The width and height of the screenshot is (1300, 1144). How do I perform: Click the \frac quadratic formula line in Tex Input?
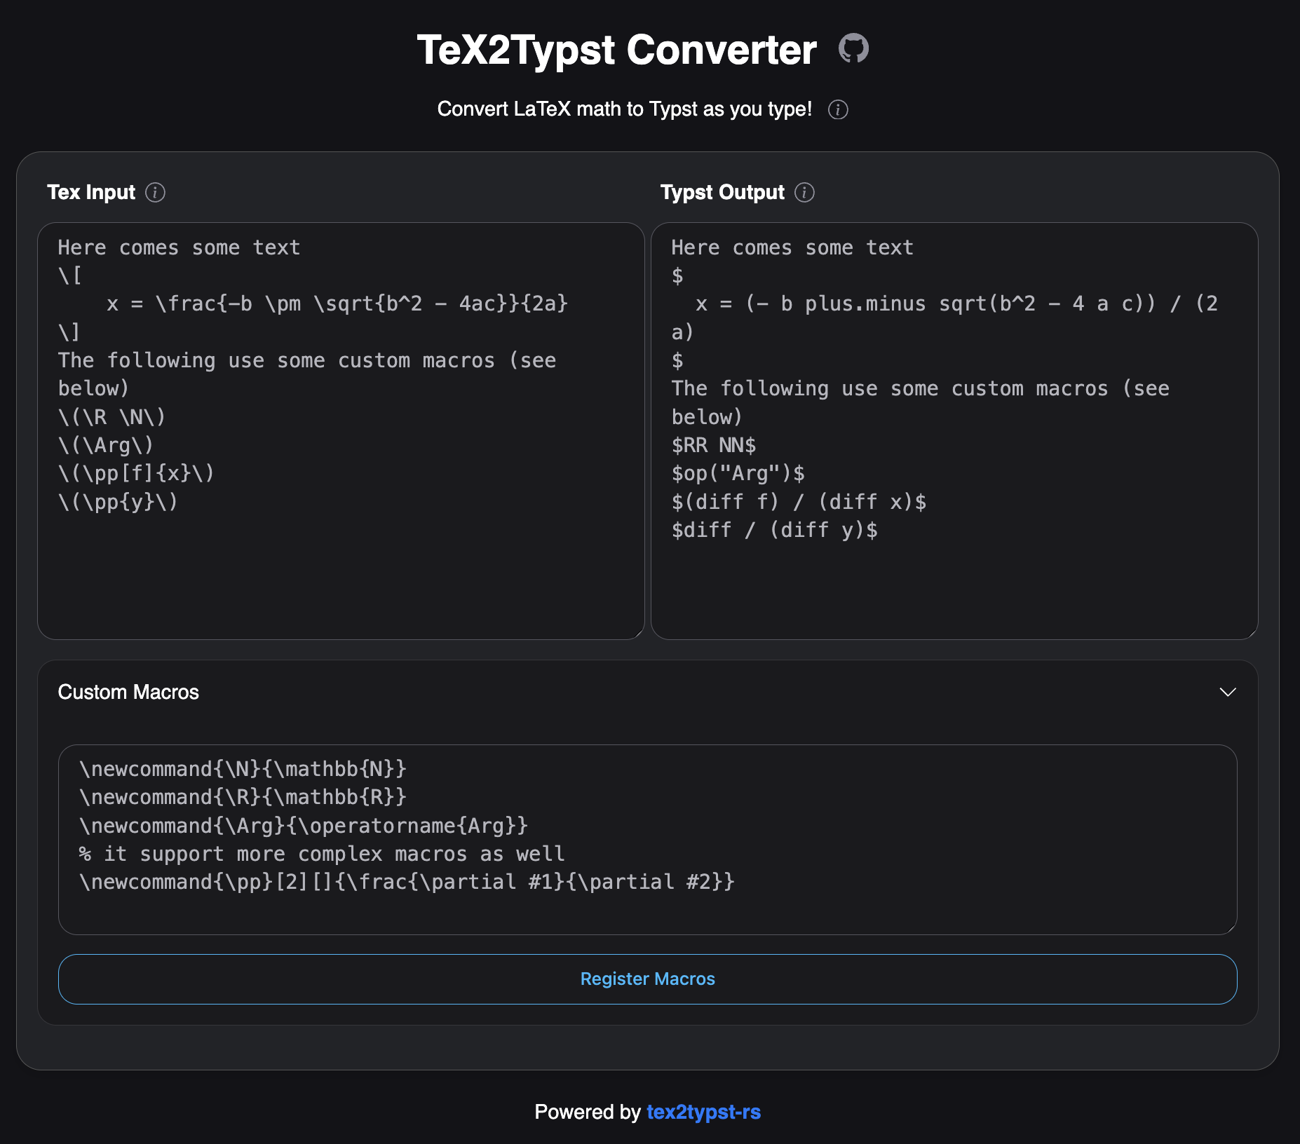coord(337,304)
